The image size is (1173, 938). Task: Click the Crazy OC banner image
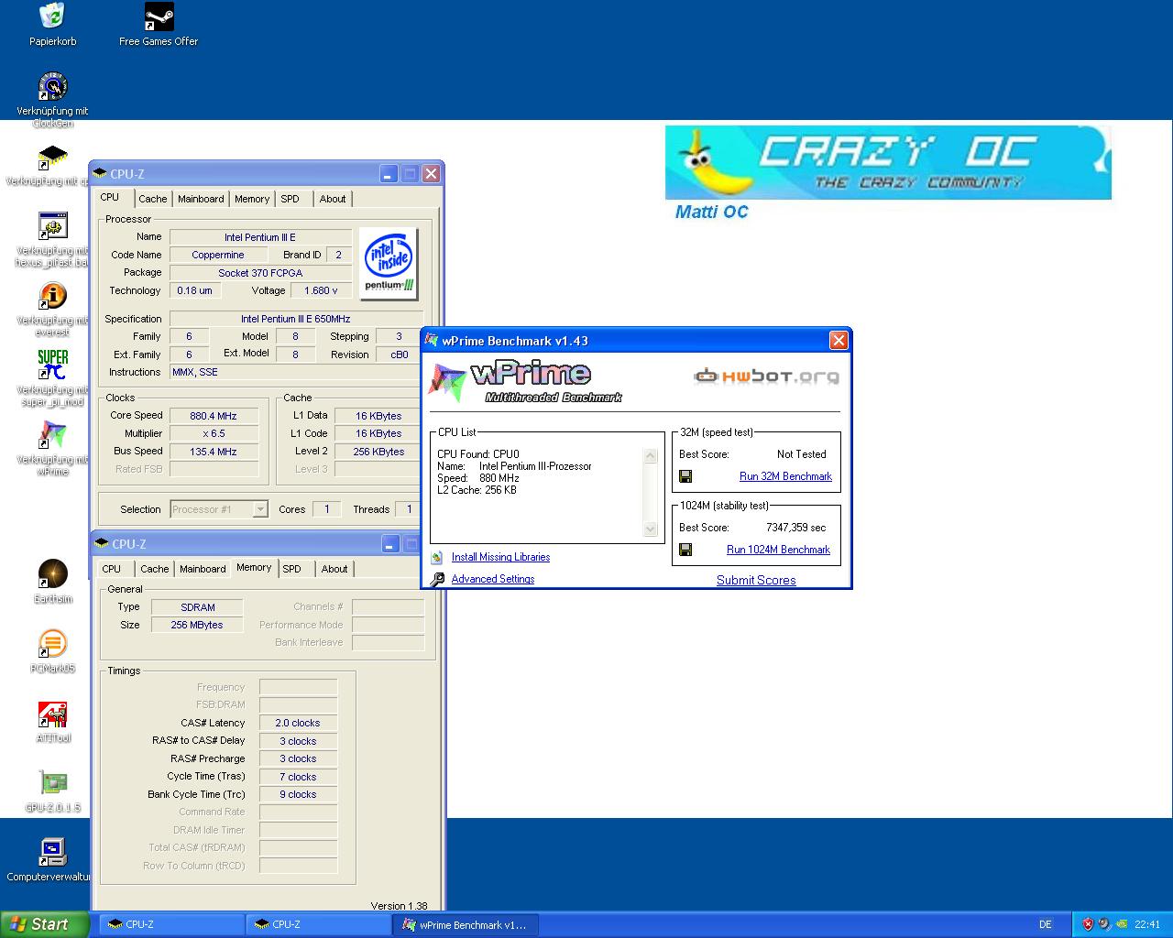[x=888, y=163]
